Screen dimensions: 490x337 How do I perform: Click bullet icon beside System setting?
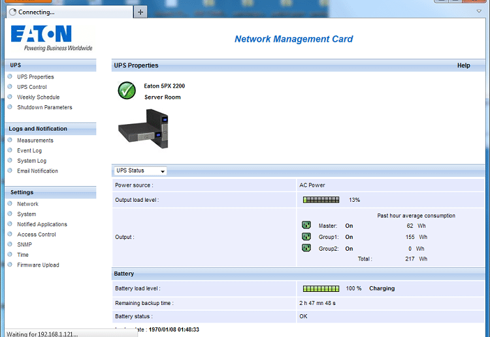point(10,214)
